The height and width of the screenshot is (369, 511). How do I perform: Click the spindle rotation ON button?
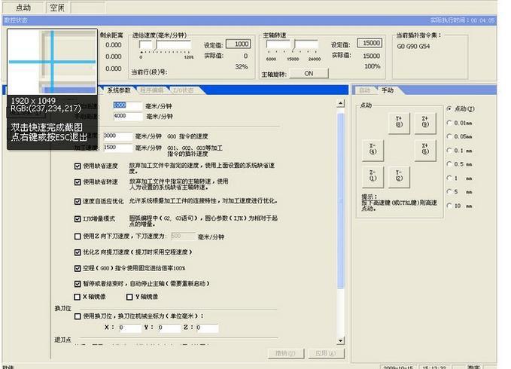[309, 74]
